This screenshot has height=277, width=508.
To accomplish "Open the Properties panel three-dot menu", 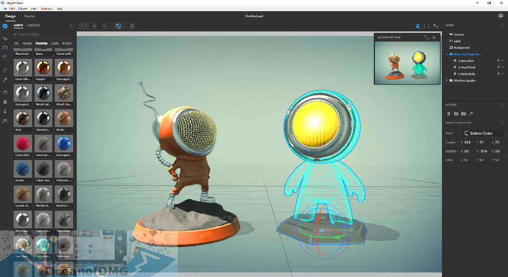I will click(502, 123).
